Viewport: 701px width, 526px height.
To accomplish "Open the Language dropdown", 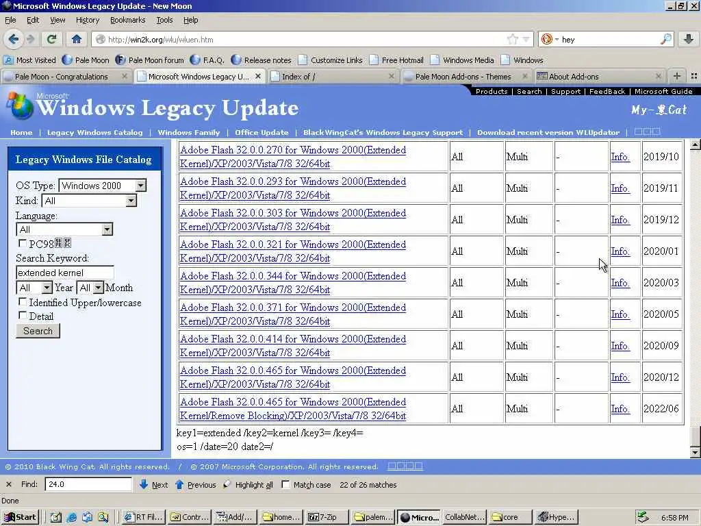I will pyautogui.click(x=64, y=229).
